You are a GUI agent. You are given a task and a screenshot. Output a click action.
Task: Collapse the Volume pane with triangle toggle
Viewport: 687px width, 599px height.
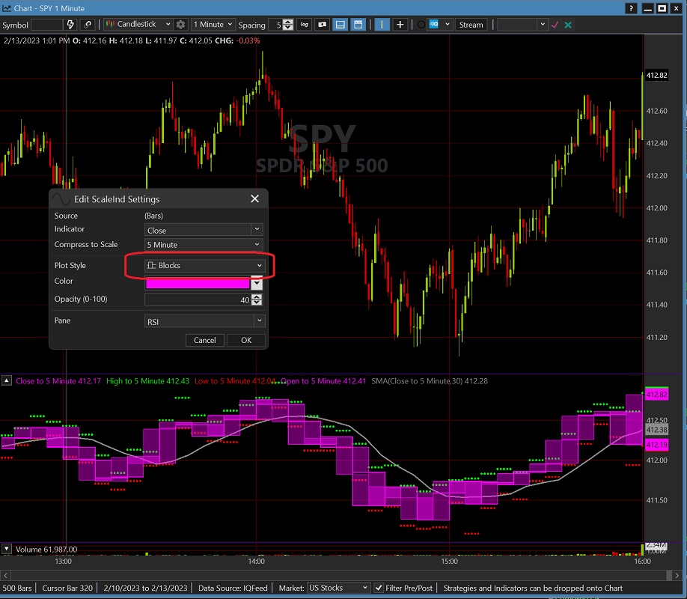(7, 549)
